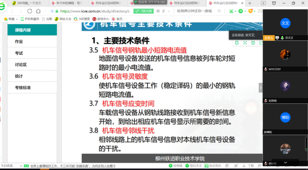
Task: Select the 讨论区 sidebar item
Action: [32, 64]
